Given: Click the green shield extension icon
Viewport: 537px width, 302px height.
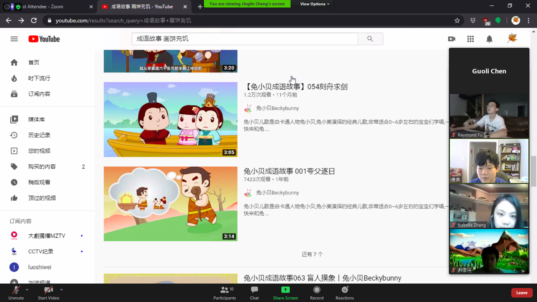Looking at the screenshot, I should click(x=498, y=20).
